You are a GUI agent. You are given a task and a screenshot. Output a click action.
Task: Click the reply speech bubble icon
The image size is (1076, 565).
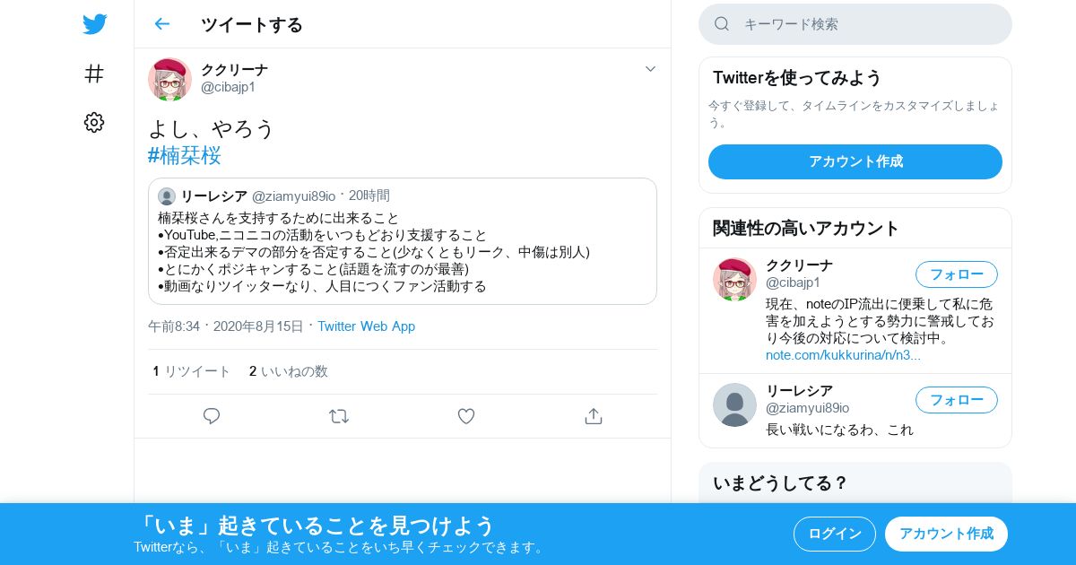pyautogui.click(x=212, y=416)
